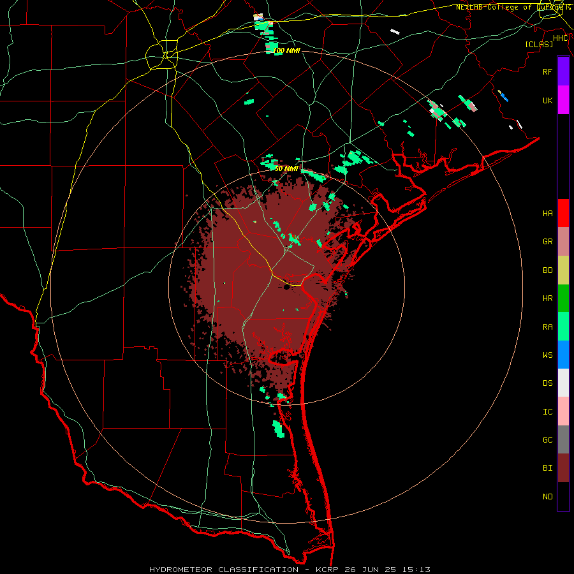Click the RA legend label

click(548, 327)
